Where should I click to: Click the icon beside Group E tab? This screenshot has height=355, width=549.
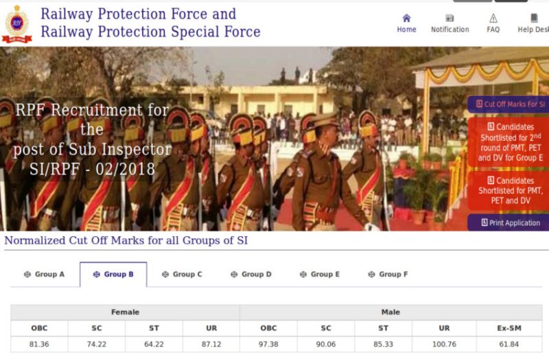[303, 275]
